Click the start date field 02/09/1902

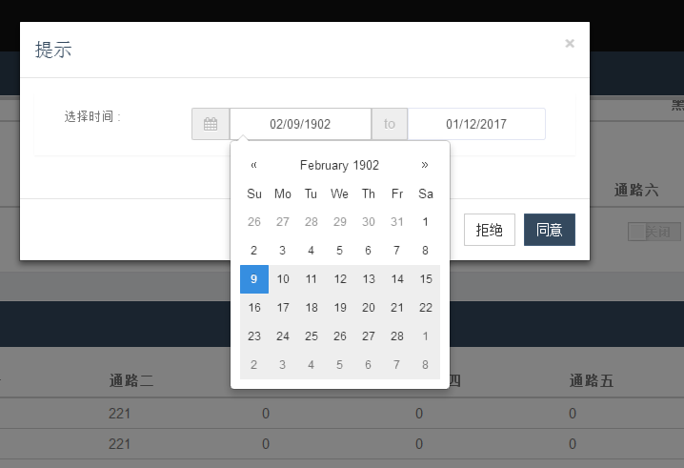(x=300, y=125)
